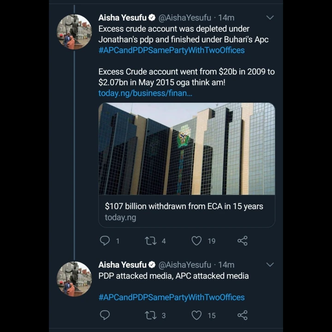Retweet the Excess crude account tweet

[151, 241]
